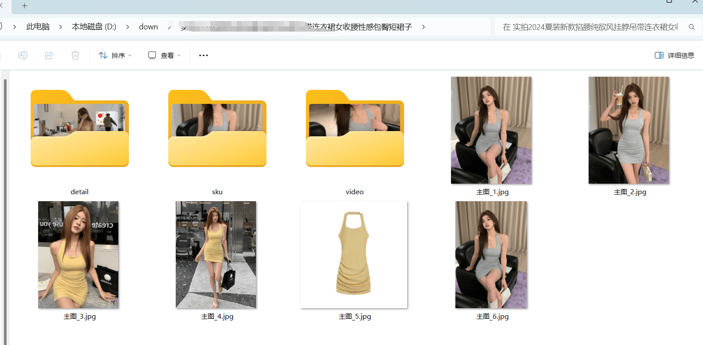
Task: Select the sku folder icon
Action: tap(217, 128)
